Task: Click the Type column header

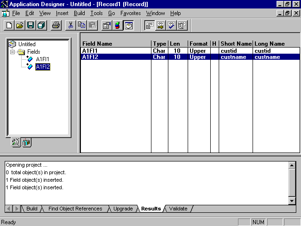Action: [159, 44]
